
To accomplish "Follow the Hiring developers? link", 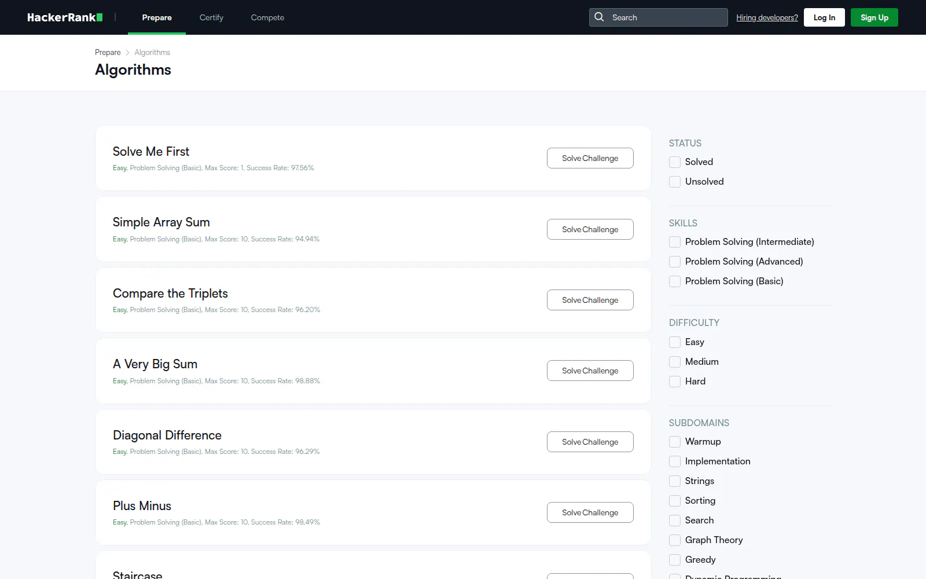I will [767, 17].
